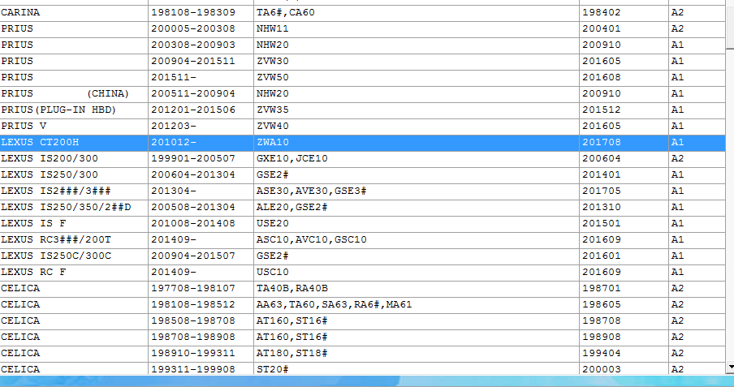Click the highlighted LEXUS CT200H row
Screen dimensions: 734x387
363,142
